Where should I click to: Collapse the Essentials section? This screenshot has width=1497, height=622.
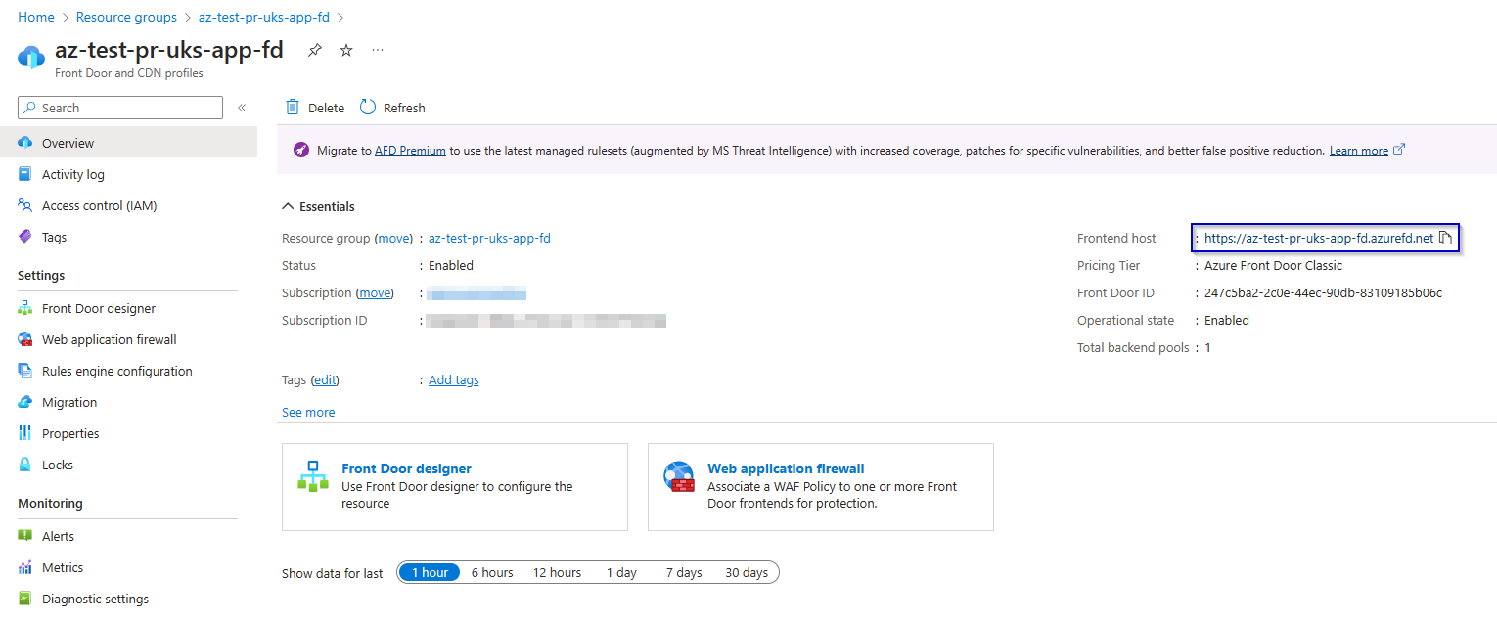click(x=319, y=206)
